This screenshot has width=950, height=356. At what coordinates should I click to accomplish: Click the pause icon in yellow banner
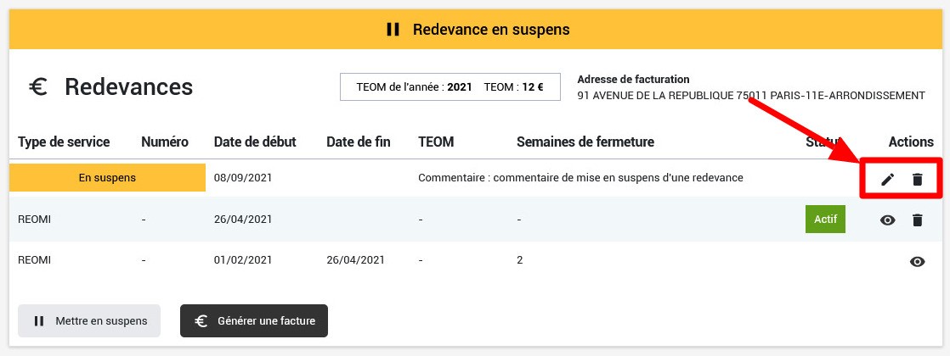pos(393,30)
